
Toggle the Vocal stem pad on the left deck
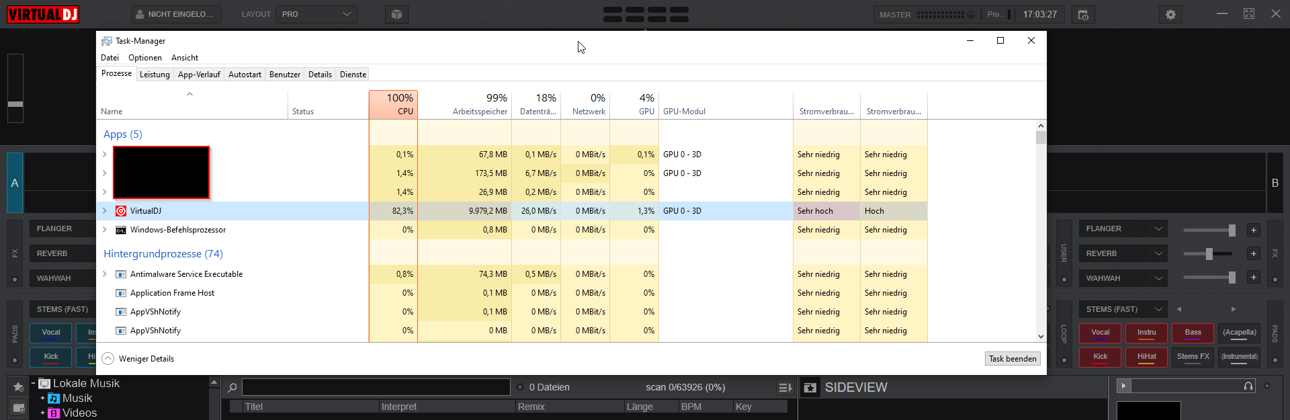tap(51, 333)
